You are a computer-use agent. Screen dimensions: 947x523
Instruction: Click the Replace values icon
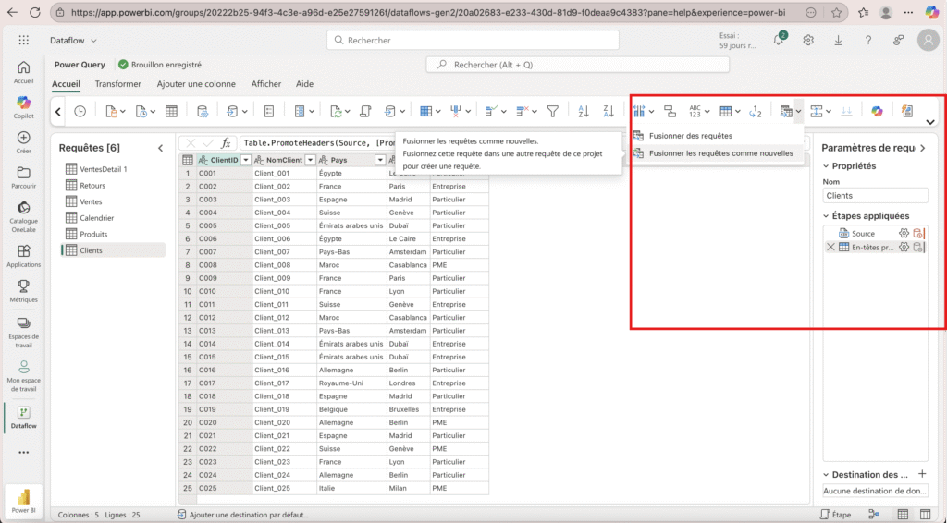click(754, 111)
